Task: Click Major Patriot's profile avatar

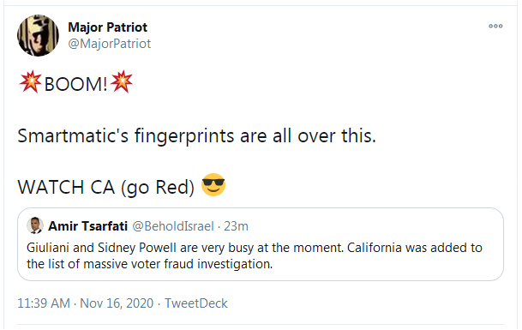Action: pyautogui.click(x=38, y=35)
